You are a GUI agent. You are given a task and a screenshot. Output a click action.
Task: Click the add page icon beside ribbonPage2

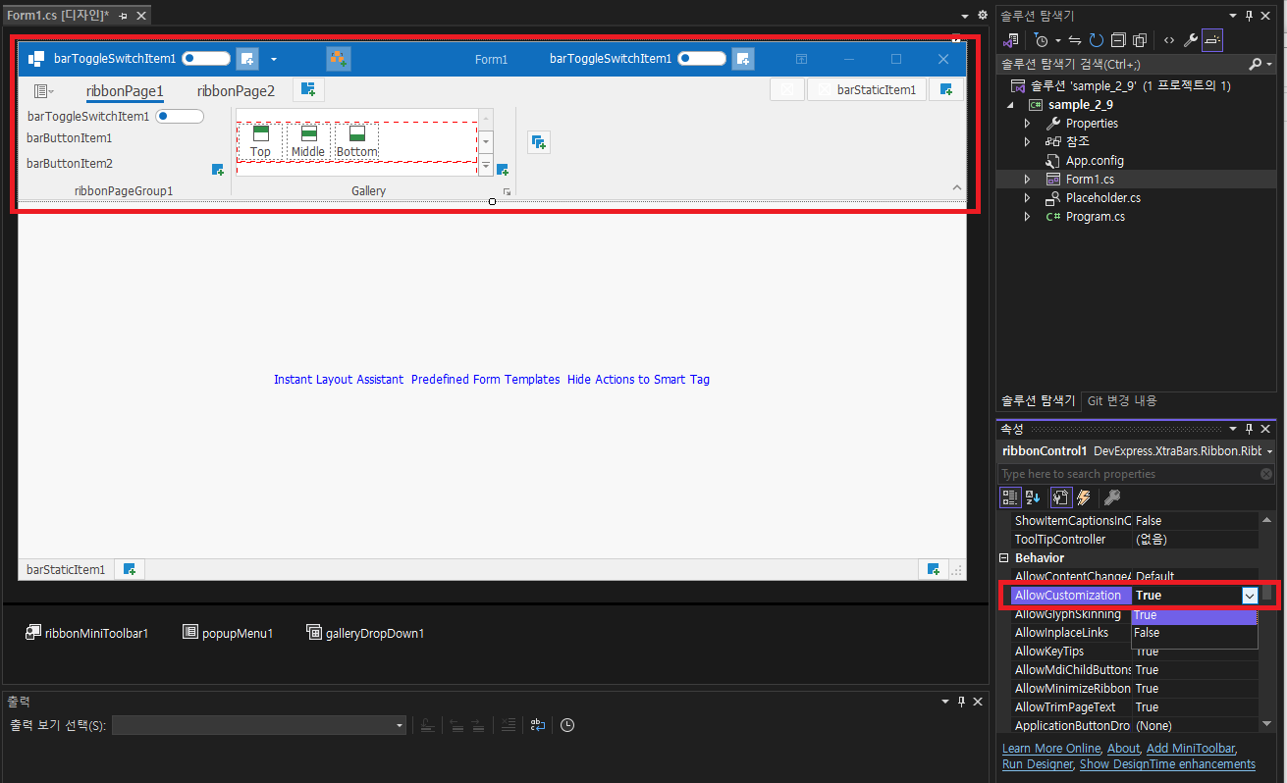click(x=308, y=90)
